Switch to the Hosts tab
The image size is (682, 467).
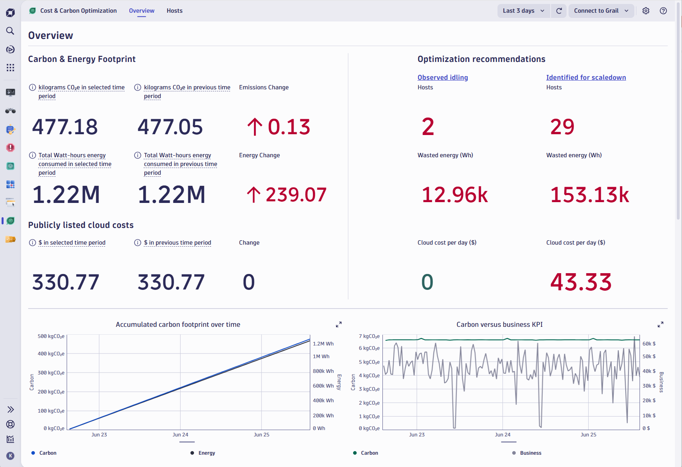pos(174,11)
